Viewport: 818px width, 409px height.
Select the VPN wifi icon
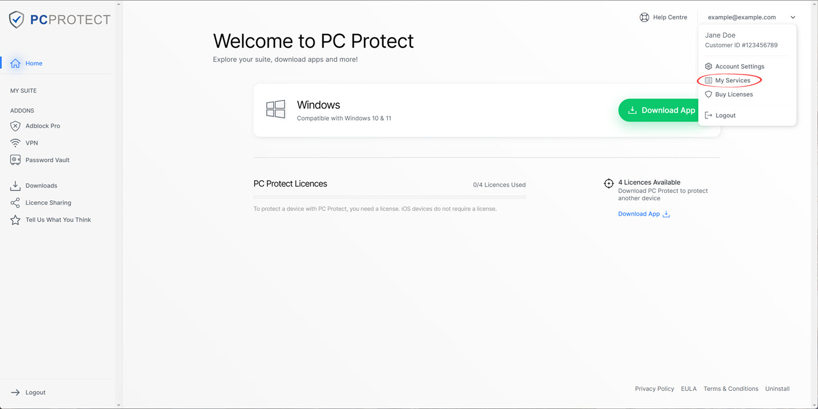(15, 143)
